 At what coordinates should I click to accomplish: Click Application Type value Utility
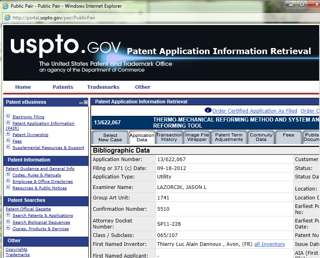tap(164, 176)
